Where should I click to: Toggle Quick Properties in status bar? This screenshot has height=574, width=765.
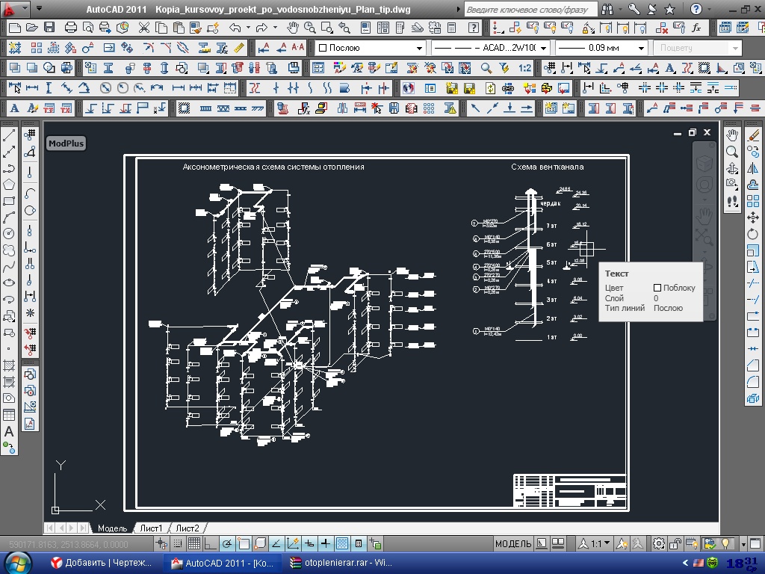[x=359, y=543]
